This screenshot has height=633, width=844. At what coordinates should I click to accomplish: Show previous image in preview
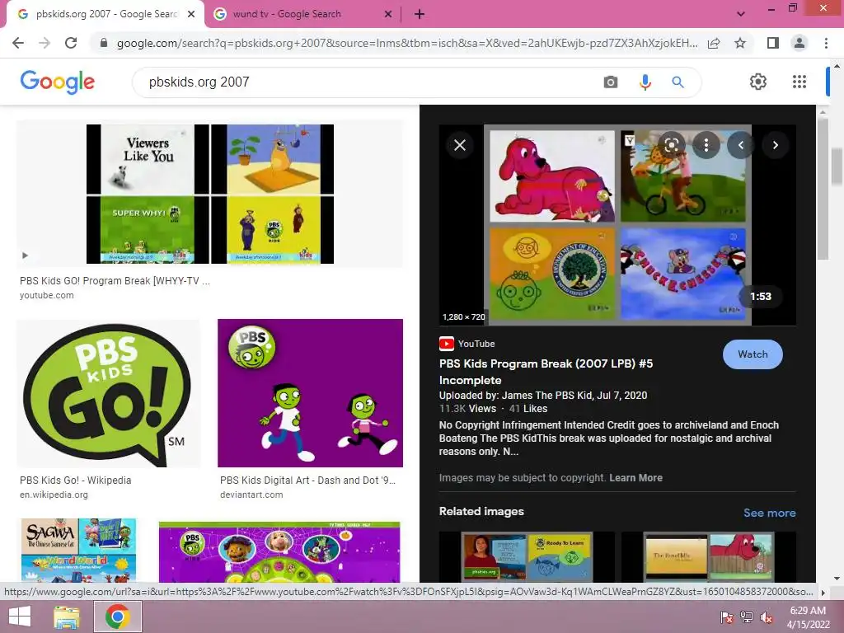click(x=741, y=145)
